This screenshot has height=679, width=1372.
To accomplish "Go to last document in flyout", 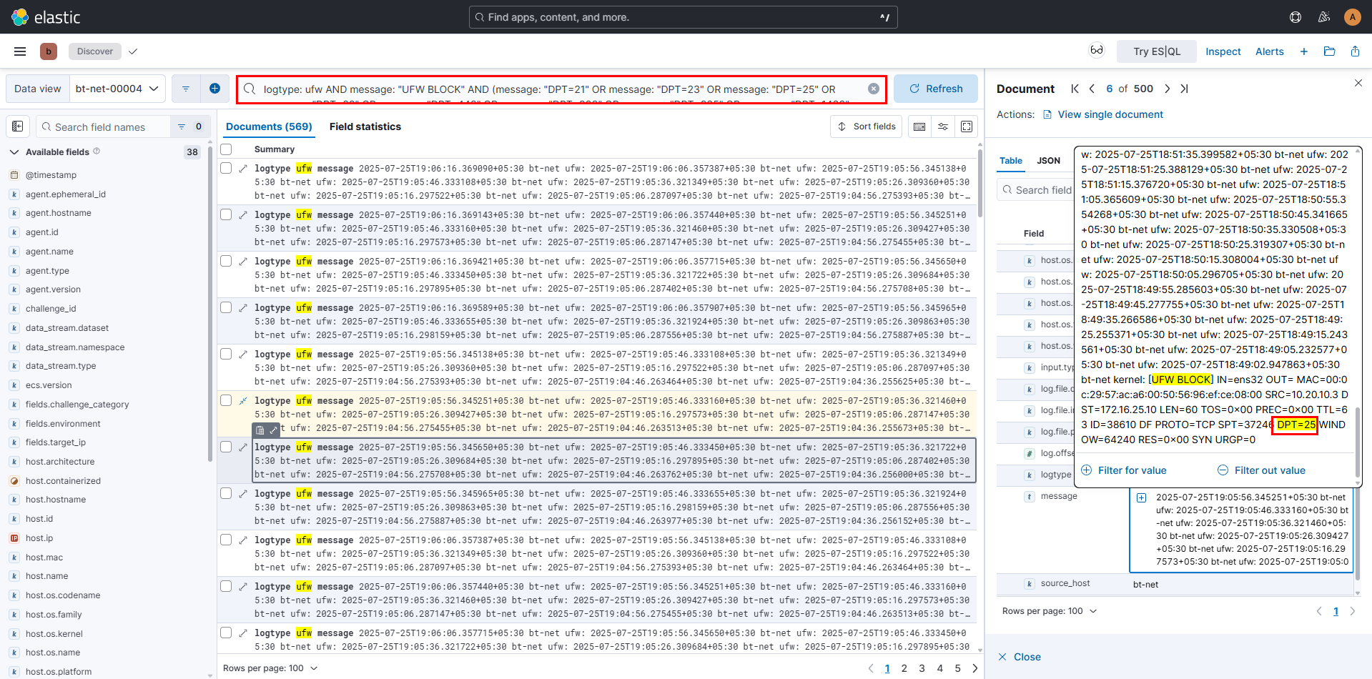I will click(1184, 89).
